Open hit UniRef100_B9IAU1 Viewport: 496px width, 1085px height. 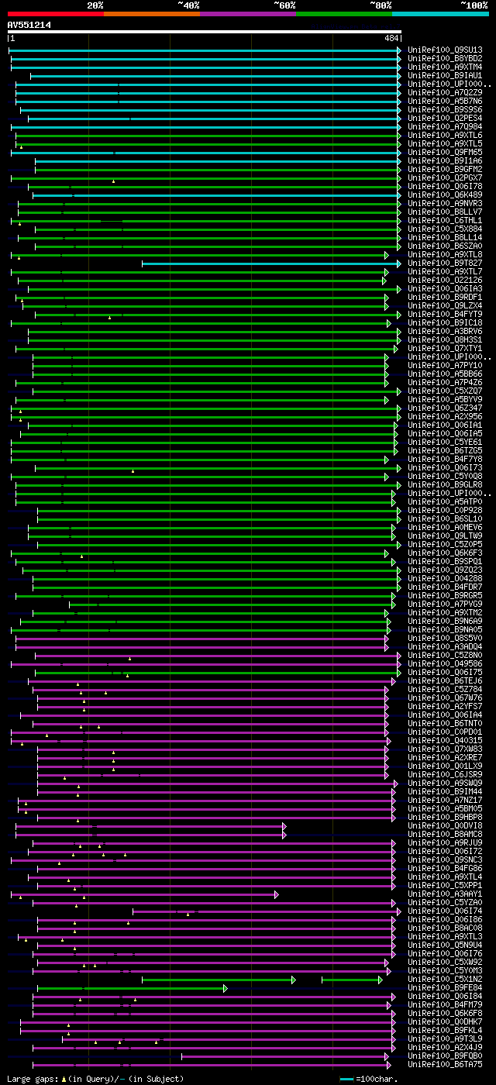(445, 75)
